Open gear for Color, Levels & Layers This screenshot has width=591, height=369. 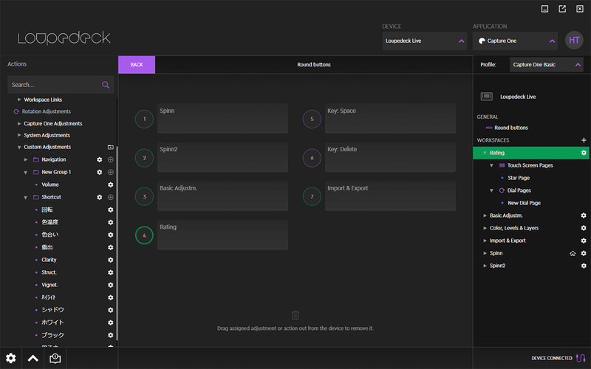click(x=584, y=228)
